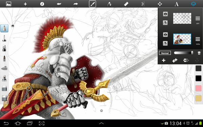
Task: Open the symmetry tool
Action: point(143,4)
